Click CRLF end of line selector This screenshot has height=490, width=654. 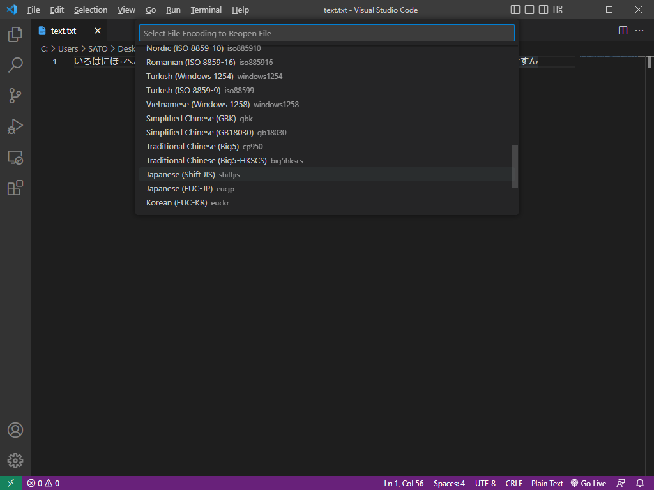514,484
